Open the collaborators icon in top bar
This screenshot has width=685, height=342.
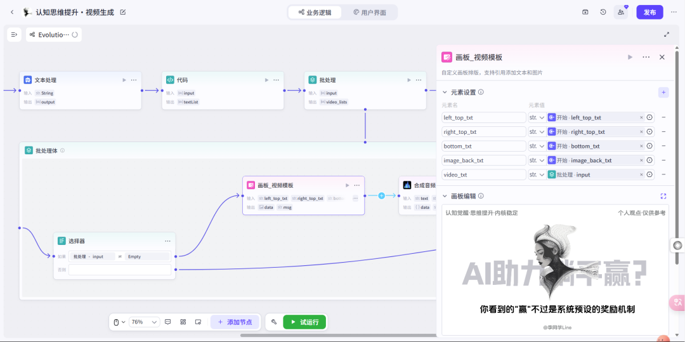(x=621, y=12)
